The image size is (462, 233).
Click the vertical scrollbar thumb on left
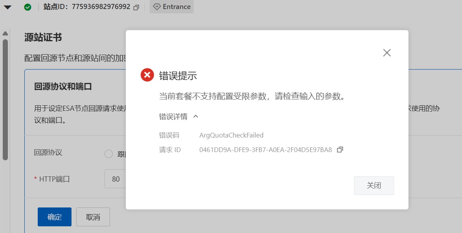click(x=5, y=98)
